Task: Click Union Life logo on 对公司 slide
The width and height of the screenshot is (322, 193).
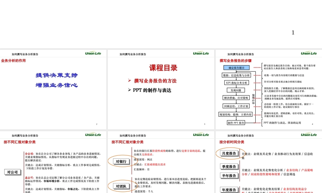Action: point(93,135)
